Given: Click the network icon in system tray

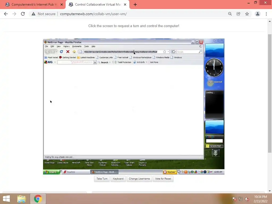Looking at the screenshot, I should pyautogui.click(x=241, y=199).
